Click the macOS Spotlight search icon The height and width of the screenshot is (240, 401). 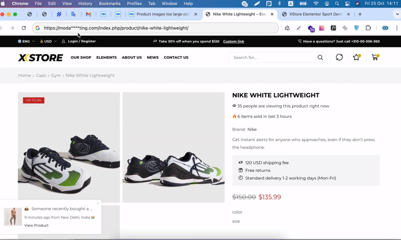point(337,4)
